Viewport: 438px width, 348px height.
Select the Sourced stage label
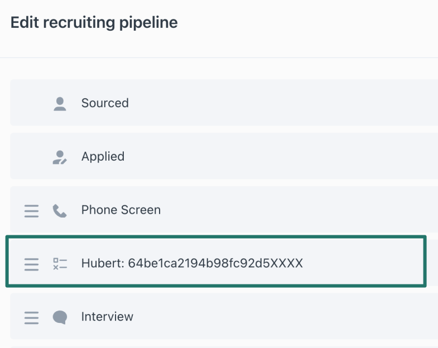pyautogui.click(x=105, y=103)
